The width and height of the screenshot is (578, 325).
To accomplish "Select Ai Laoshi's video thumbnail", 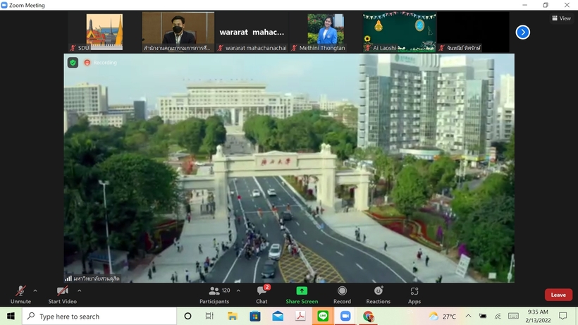I will (399, 32).
